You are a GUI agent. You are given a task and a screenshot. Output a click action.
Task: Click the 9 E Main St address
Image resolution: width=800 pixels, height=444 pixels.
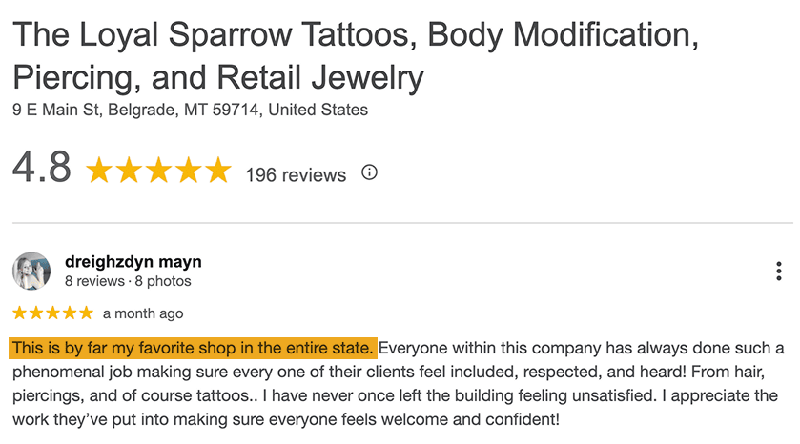pyautogui.click(x=190, y=110)
